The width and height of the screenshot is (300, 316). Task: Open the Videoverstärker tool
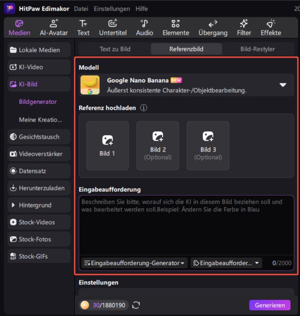39,154
